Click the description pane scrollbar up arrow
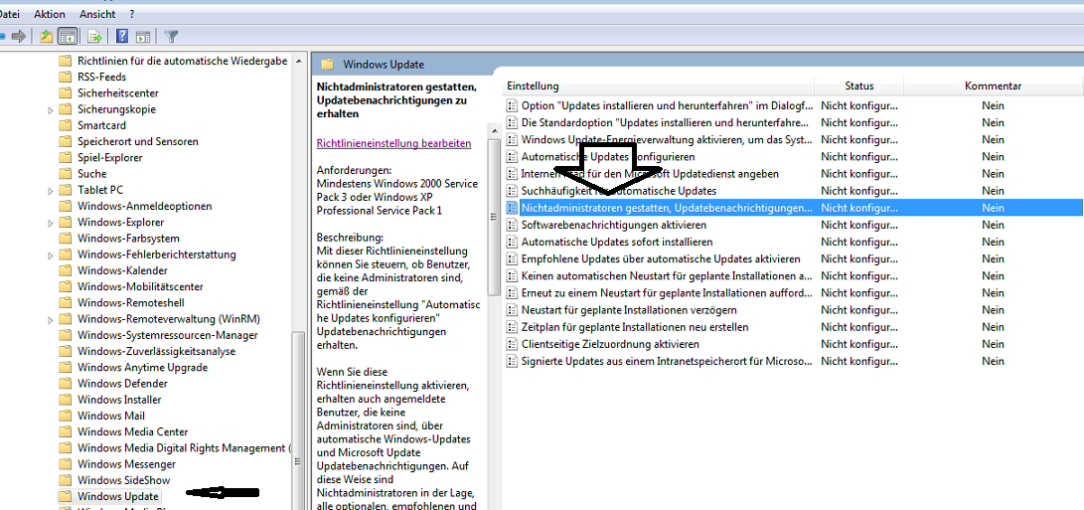 [x=494, y=130]
